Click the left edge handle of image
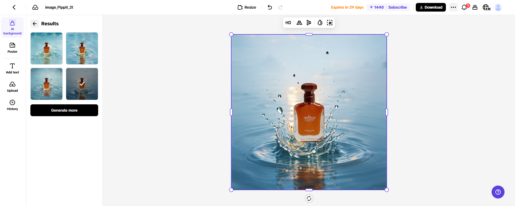This screenshot has height=206, width=515. click(231, 112)
